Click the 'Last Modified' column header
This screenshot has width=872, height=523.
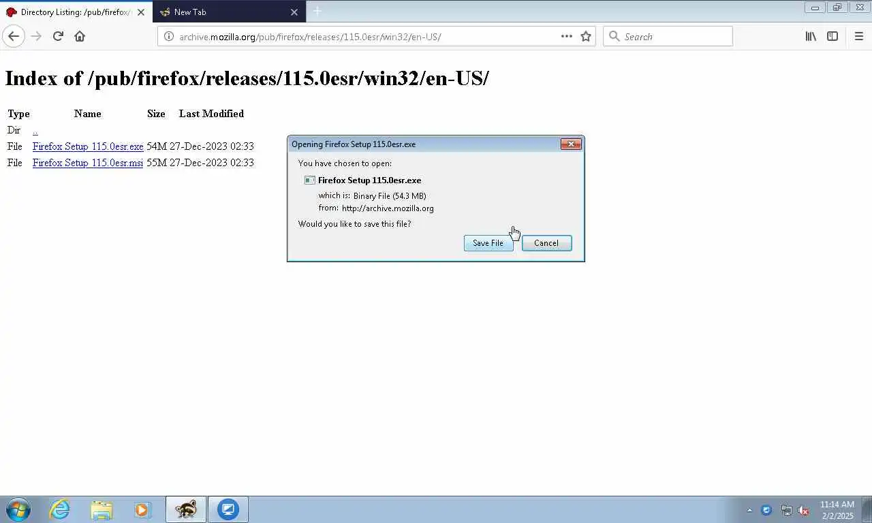click(211, 114)
